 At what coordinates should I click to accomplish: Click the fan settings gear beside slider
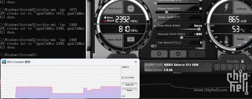pos(153,46)
